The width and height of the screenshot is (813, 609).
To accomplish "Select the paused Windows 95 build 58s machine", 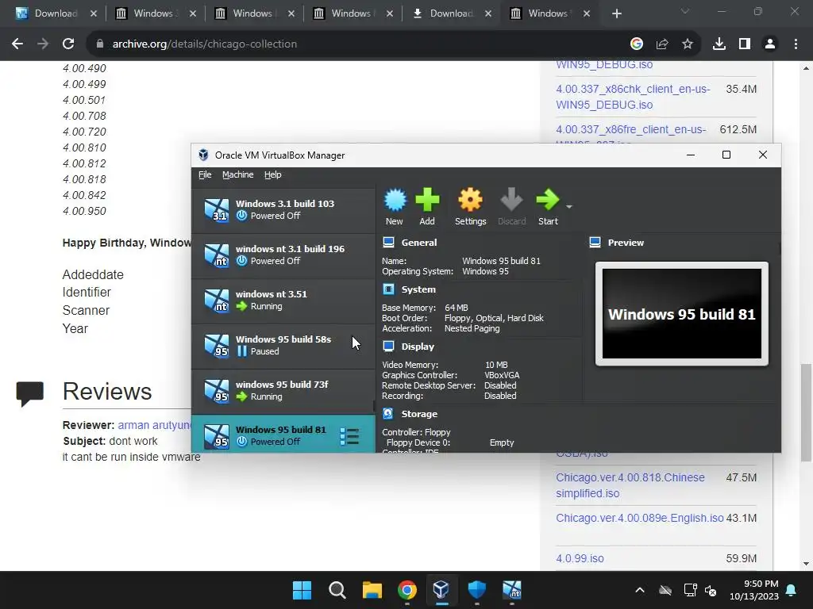I will pos(283,346).
